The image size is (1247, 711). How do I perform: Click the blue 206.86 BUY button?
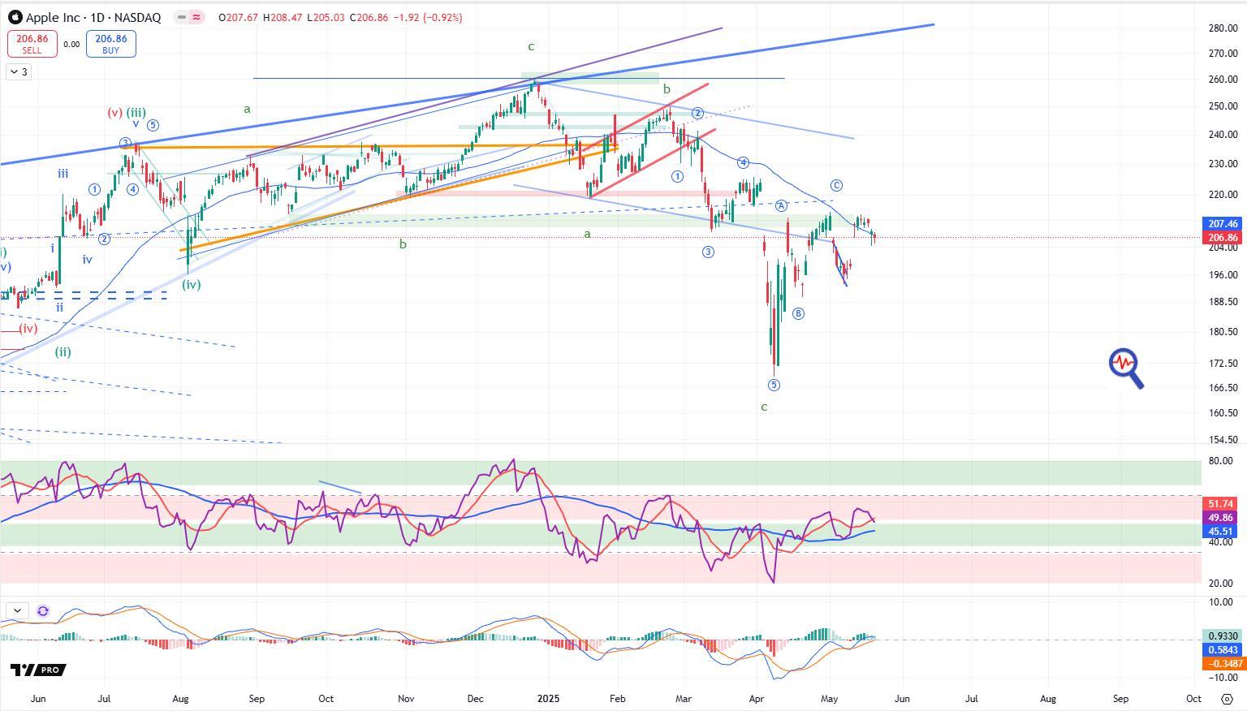110,44
